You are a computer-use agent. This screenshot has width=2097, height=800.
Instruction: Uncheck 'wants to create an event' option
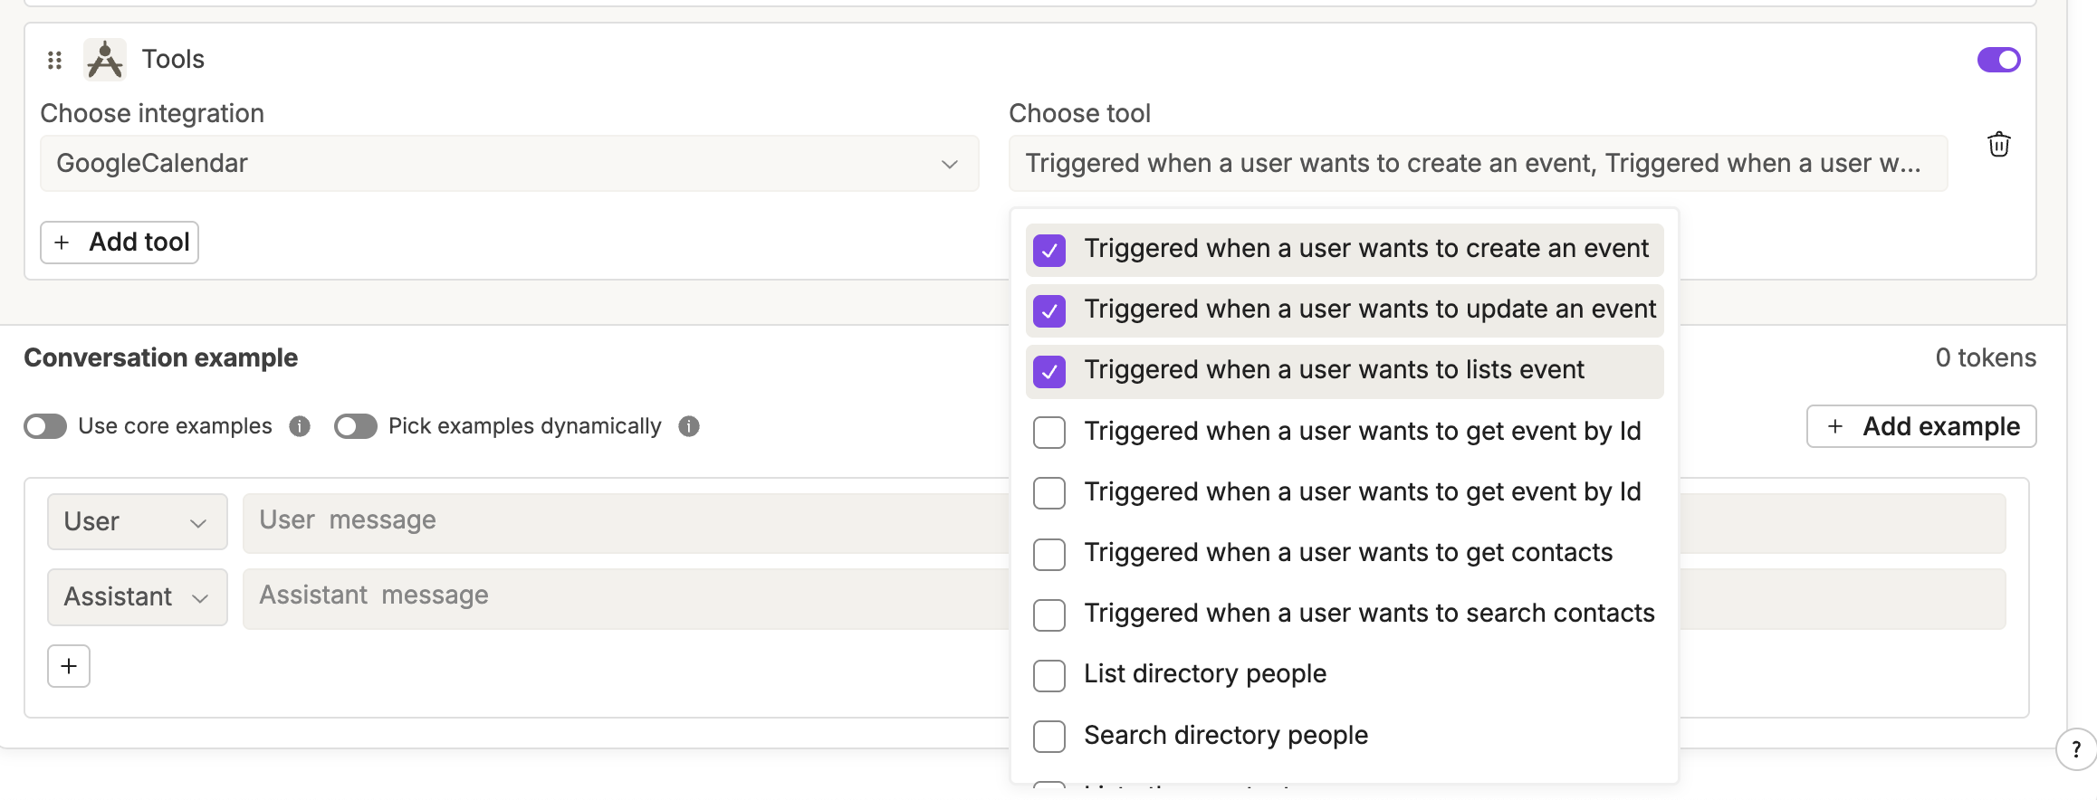pyautogui.click(x=1049, y=250)
